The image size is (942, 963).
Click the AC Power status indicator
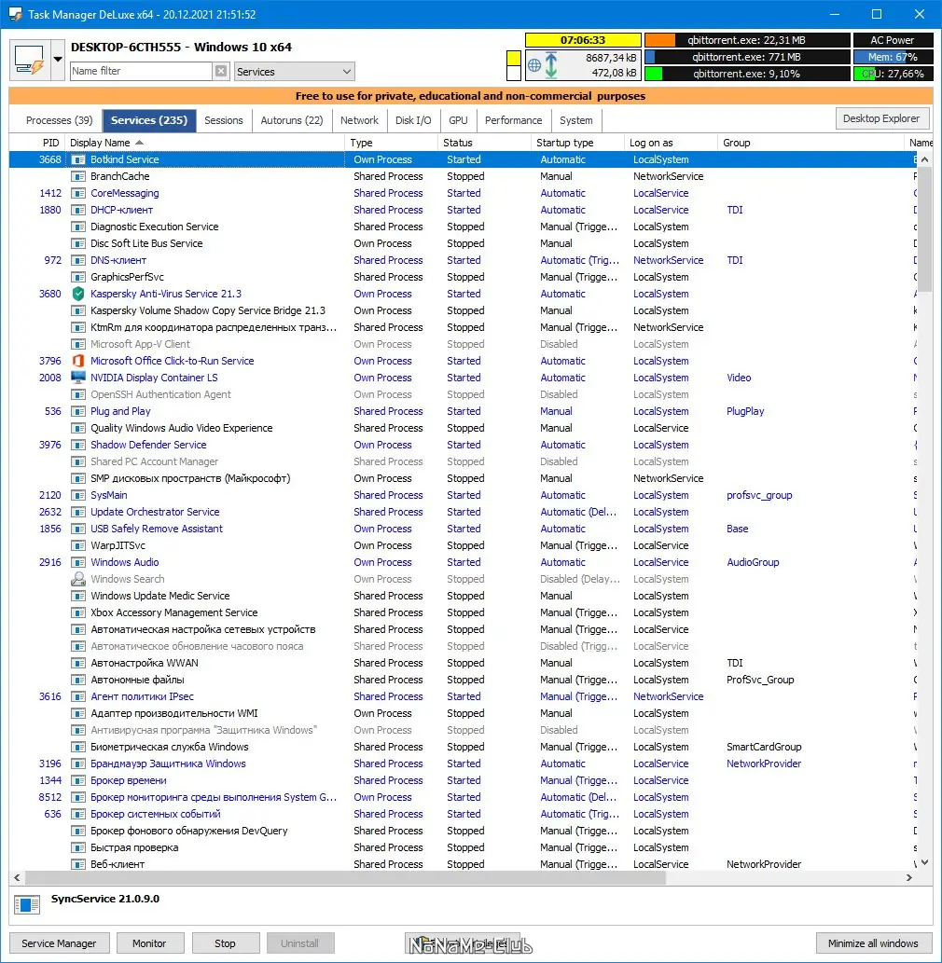coord(894,39)
